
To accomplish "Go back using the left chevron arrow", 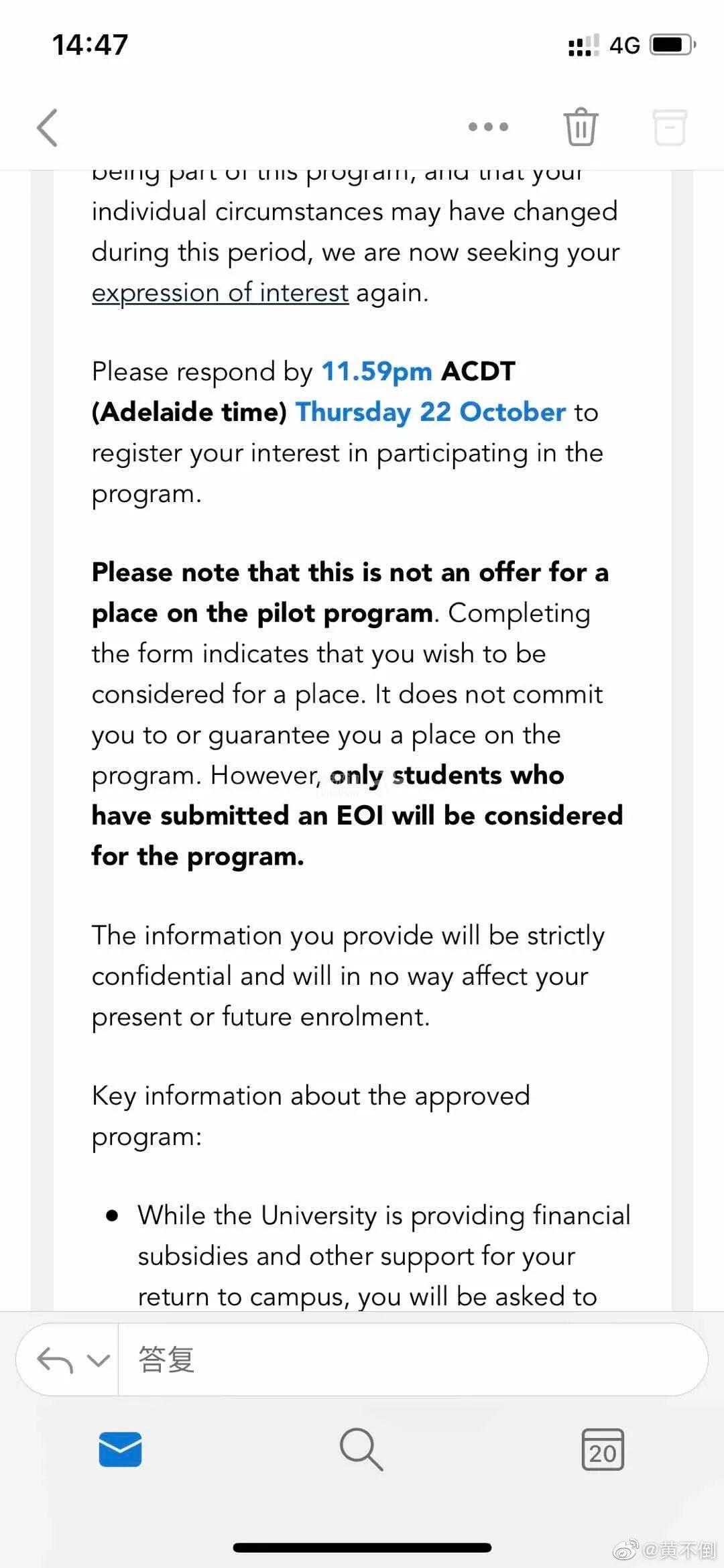I will pyautogui.click(x=48, y=127).
